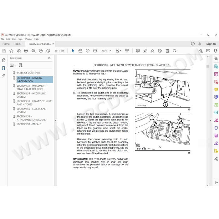The height and width of the screenshot is (219, 219).
Task: Click the page number field showing 22
Action: tap(56, 51)
